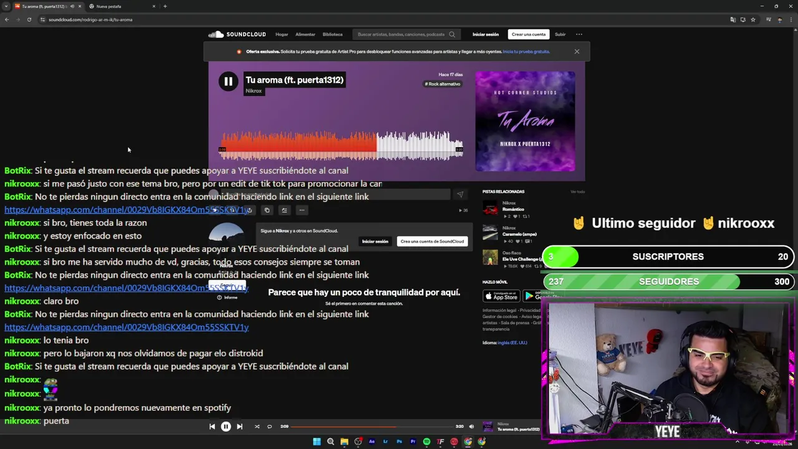The image size is (798, 449).
Task: Open Windows taskbar search
Action: pyautogui.click(x=330, y=442)
